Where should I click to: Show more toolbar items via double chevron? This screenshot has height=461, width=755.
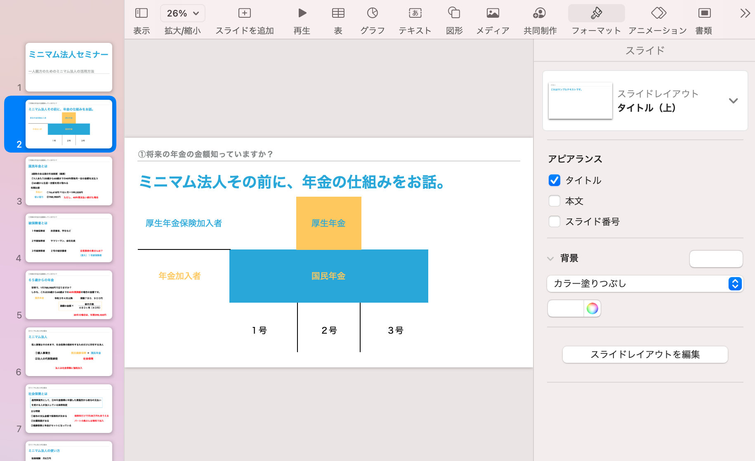click(x=745, y=13)
